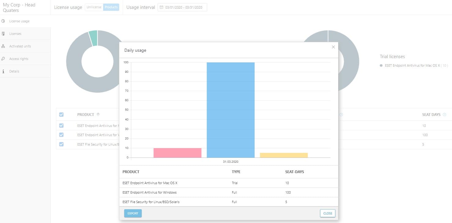The width and height of the screenshot is (452, 223).
Task: Click the Access rights key icon
Action: (x=3, y=59)
